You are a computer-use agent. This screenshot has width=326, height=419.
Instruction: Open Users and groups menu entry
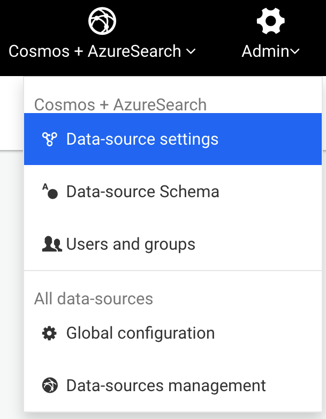(x=173, y=244)
